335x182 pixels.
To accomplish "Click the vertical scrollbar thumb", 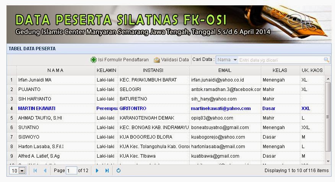I will (328, 117).
